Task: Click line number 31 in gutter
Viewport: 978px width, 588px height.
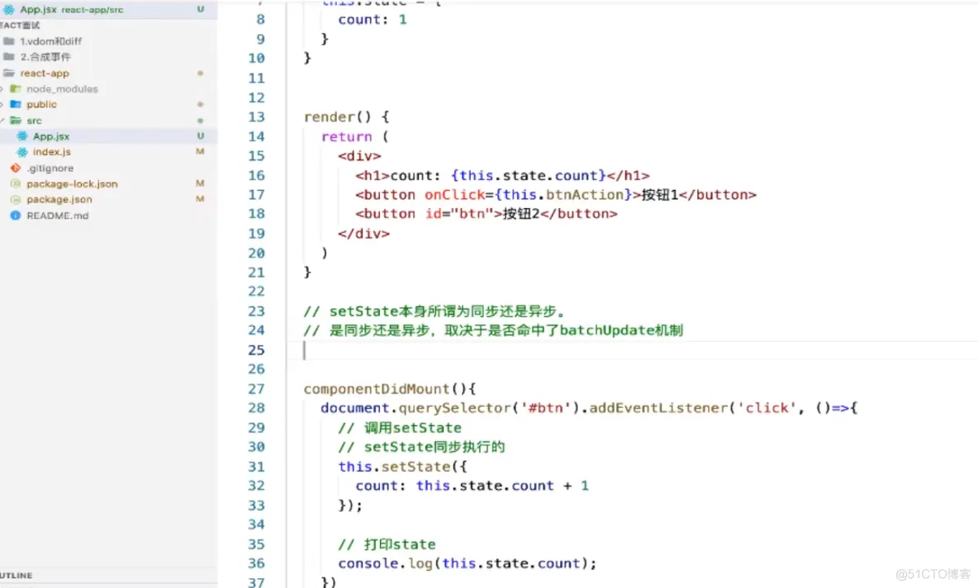Action: [256, 467]
